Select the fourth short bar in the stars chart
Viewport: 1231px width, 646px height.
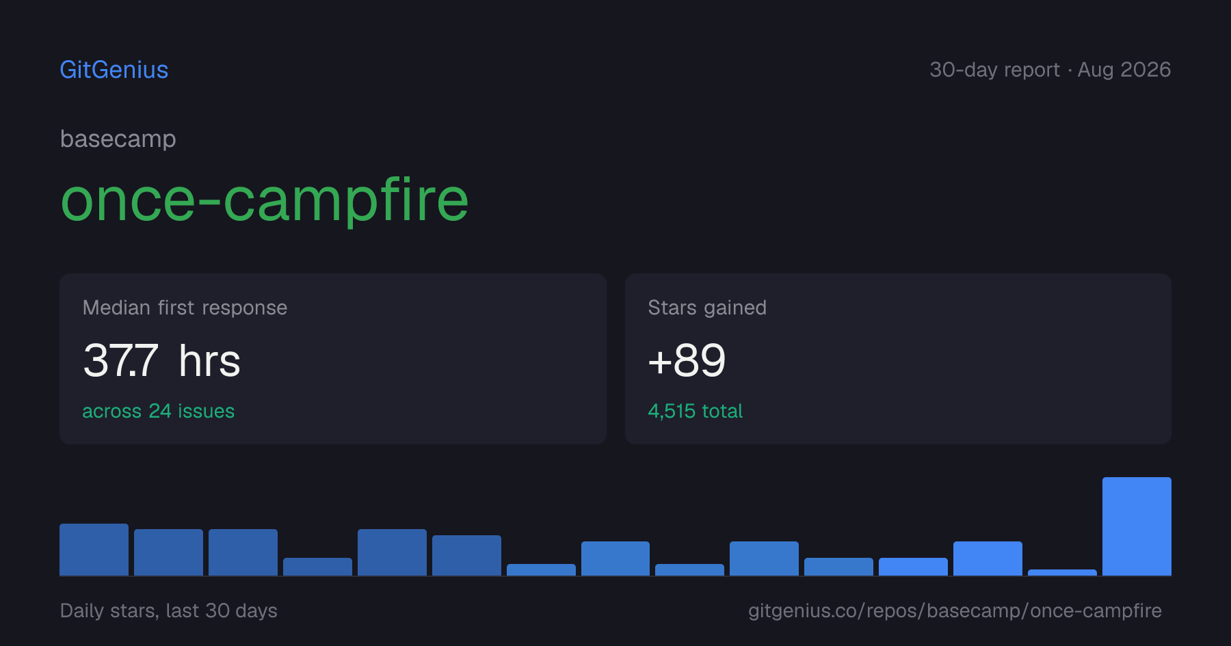pos(317,567)
